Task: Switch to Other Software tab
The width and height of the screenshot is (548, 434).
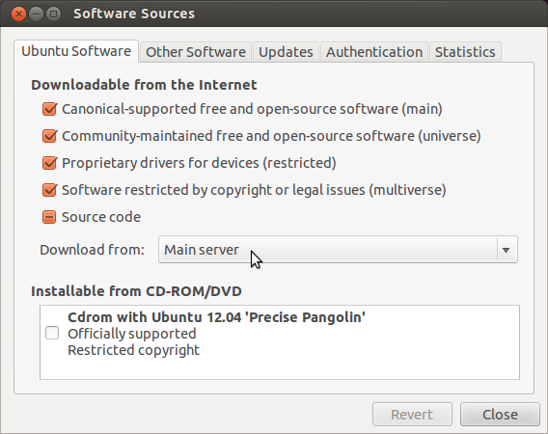Action: pyautogui.click(x=196, y=52)
